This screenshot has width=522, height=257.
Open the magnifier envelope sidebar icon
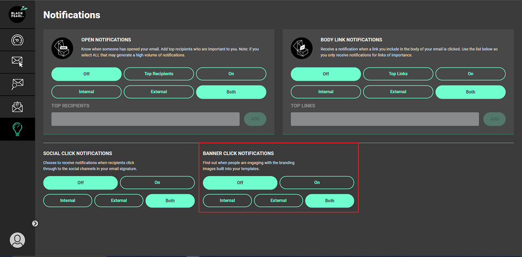point(17,84)
